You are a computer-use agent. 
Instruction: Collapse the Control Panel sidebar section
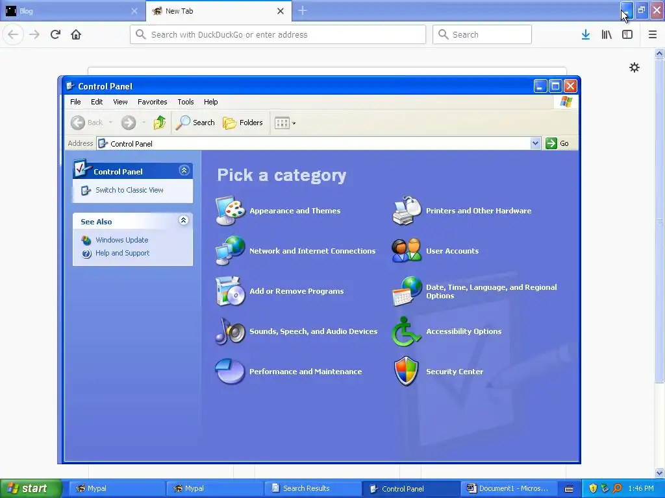point(184,171)
